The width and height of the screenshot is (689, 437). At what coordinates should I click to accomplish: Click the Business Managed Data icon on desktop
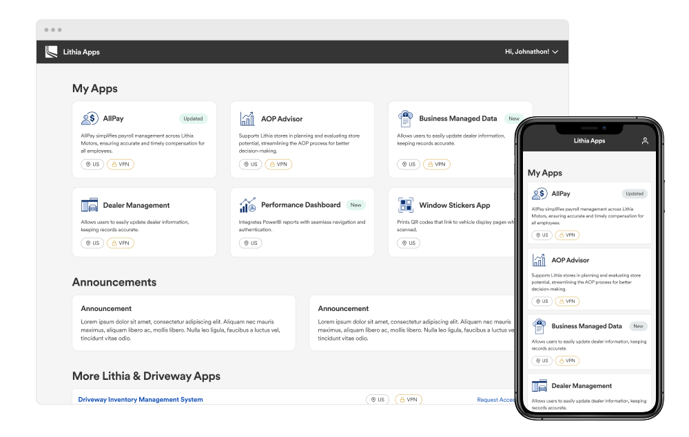405,118
